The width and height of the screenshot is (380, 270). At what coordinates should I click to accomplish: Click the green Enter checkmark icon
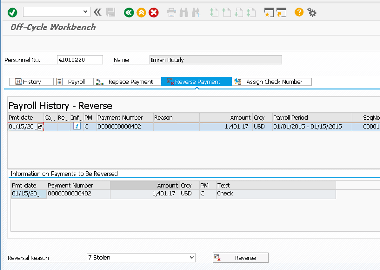[12, 12]
